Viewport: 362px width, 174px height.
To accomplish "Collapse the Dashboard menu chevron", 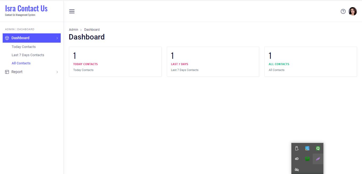I will [x=57, y=38].
